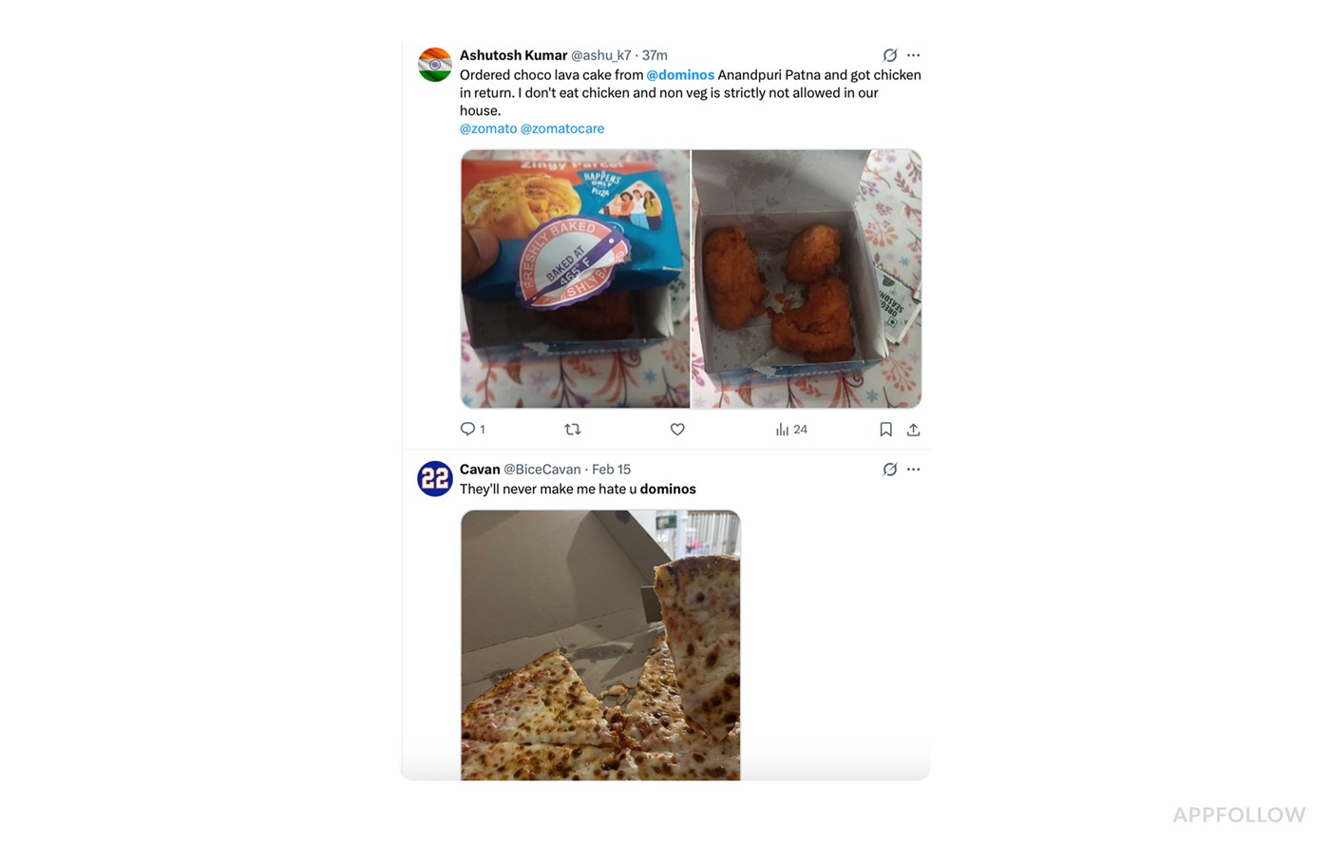The height and width of the screenshot is (846, 1330).
Task: Like Ashutosh Kumar's tweet
Action: [677, 430]
